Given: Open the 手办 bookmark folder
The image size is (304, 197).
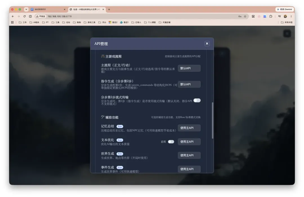Looking at the screenshot, I should pyautogui.click(x=102, y=22).
